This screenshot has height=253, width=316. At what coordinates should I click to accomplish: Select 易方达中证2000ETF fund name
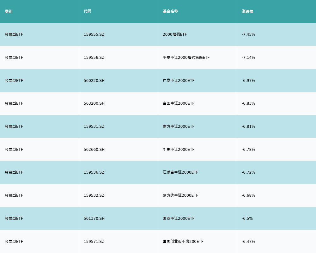180,195
